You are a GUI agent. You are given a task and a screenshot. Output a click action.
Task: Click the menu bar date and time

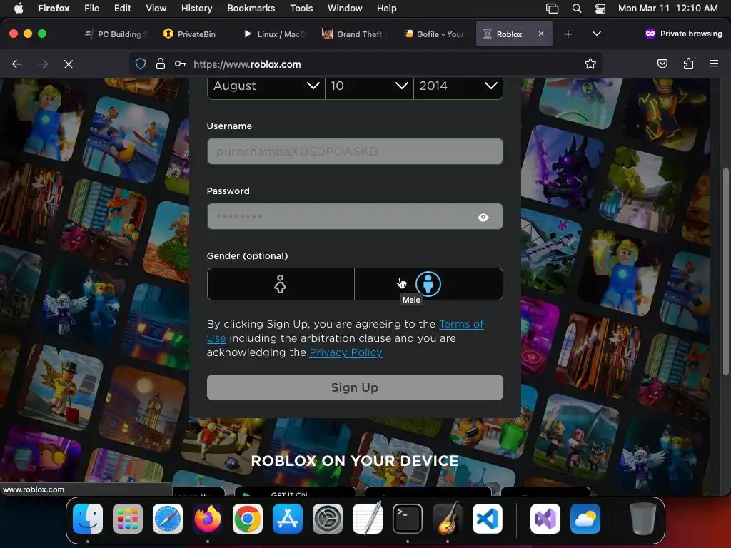pos(667,8)
